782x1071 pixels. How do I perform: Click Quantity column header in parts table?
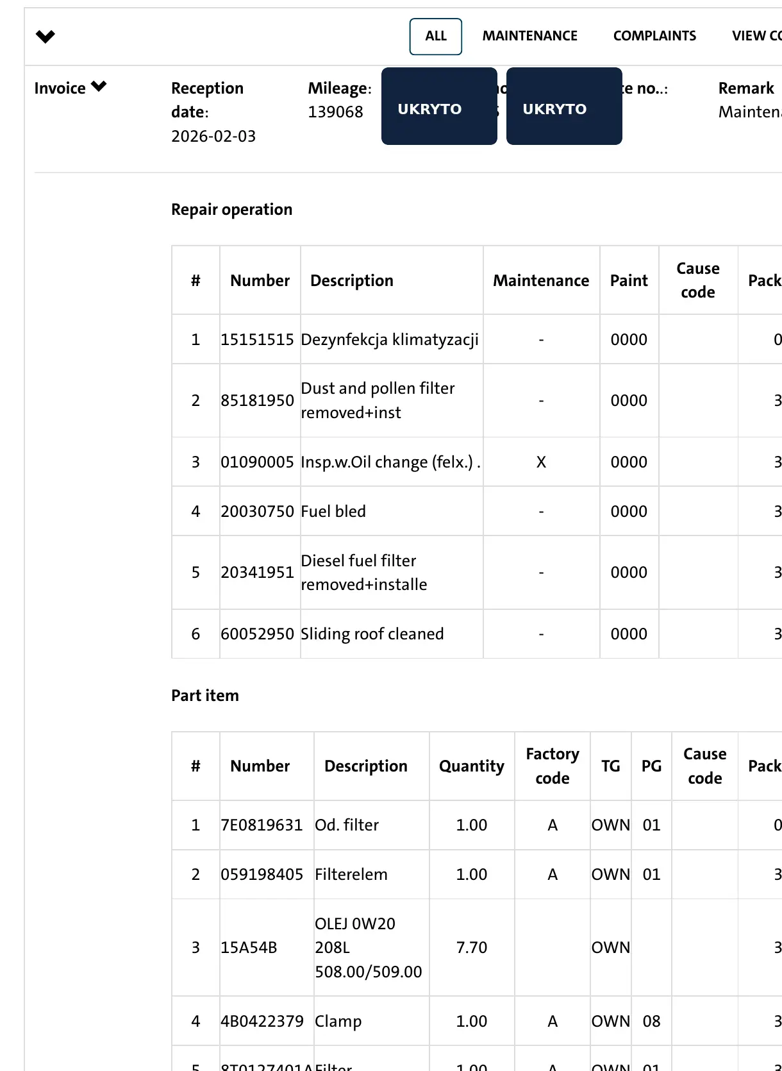pyautogui.click(x=472, y=766)
